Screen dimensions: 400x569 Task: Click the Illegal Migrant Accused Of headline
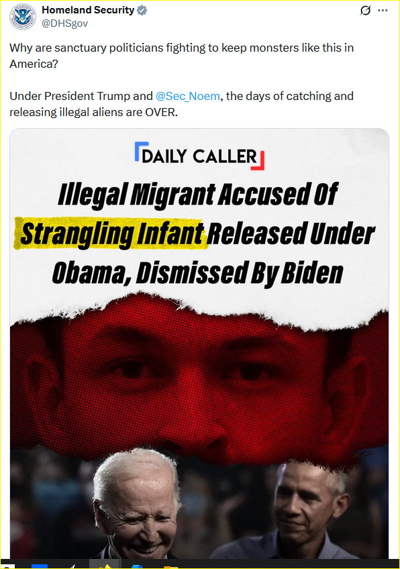coord(198,195)
